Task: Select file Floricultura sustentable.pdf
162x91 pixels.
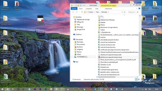Action: click(x=109, y=62)
